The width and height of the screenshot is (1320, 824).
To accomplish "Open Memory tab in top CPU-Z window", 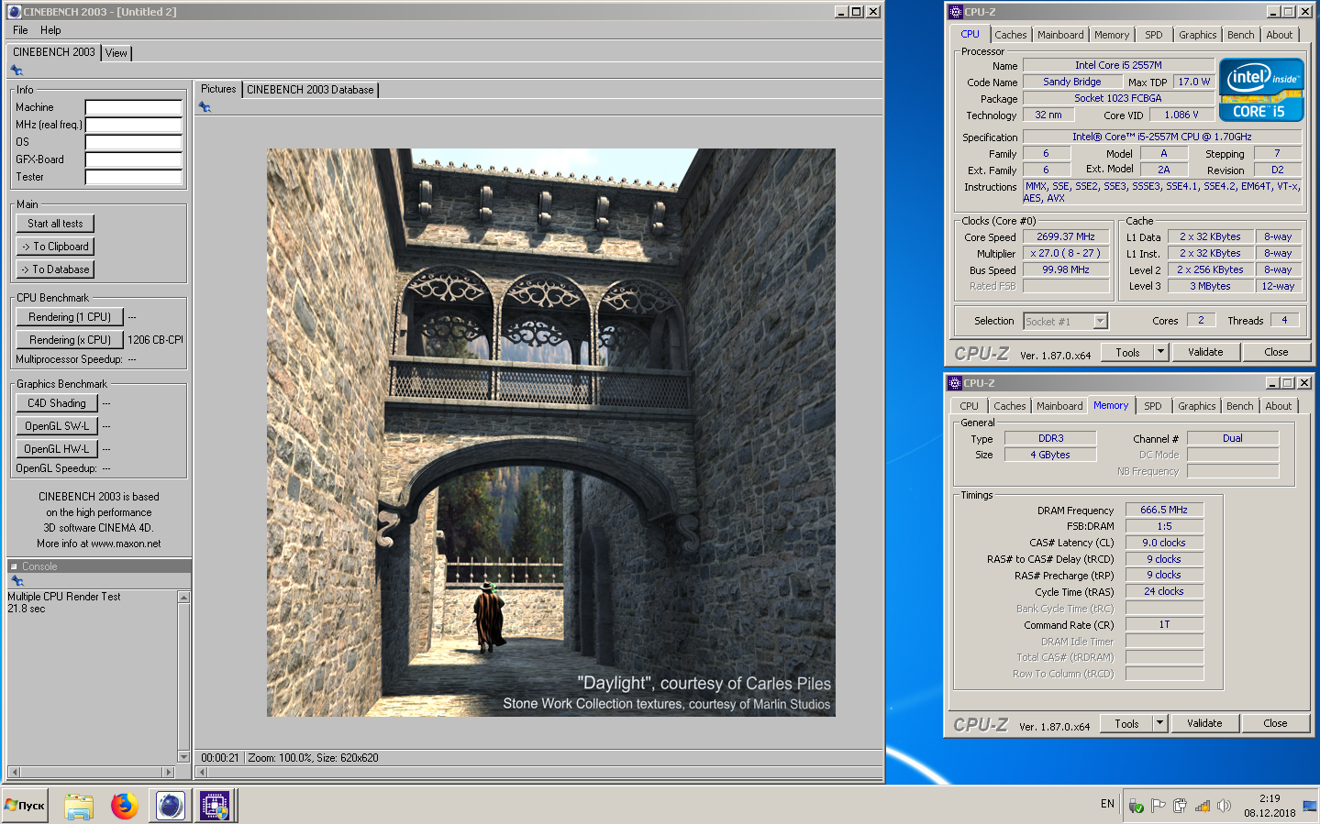I will (1112, 35).
